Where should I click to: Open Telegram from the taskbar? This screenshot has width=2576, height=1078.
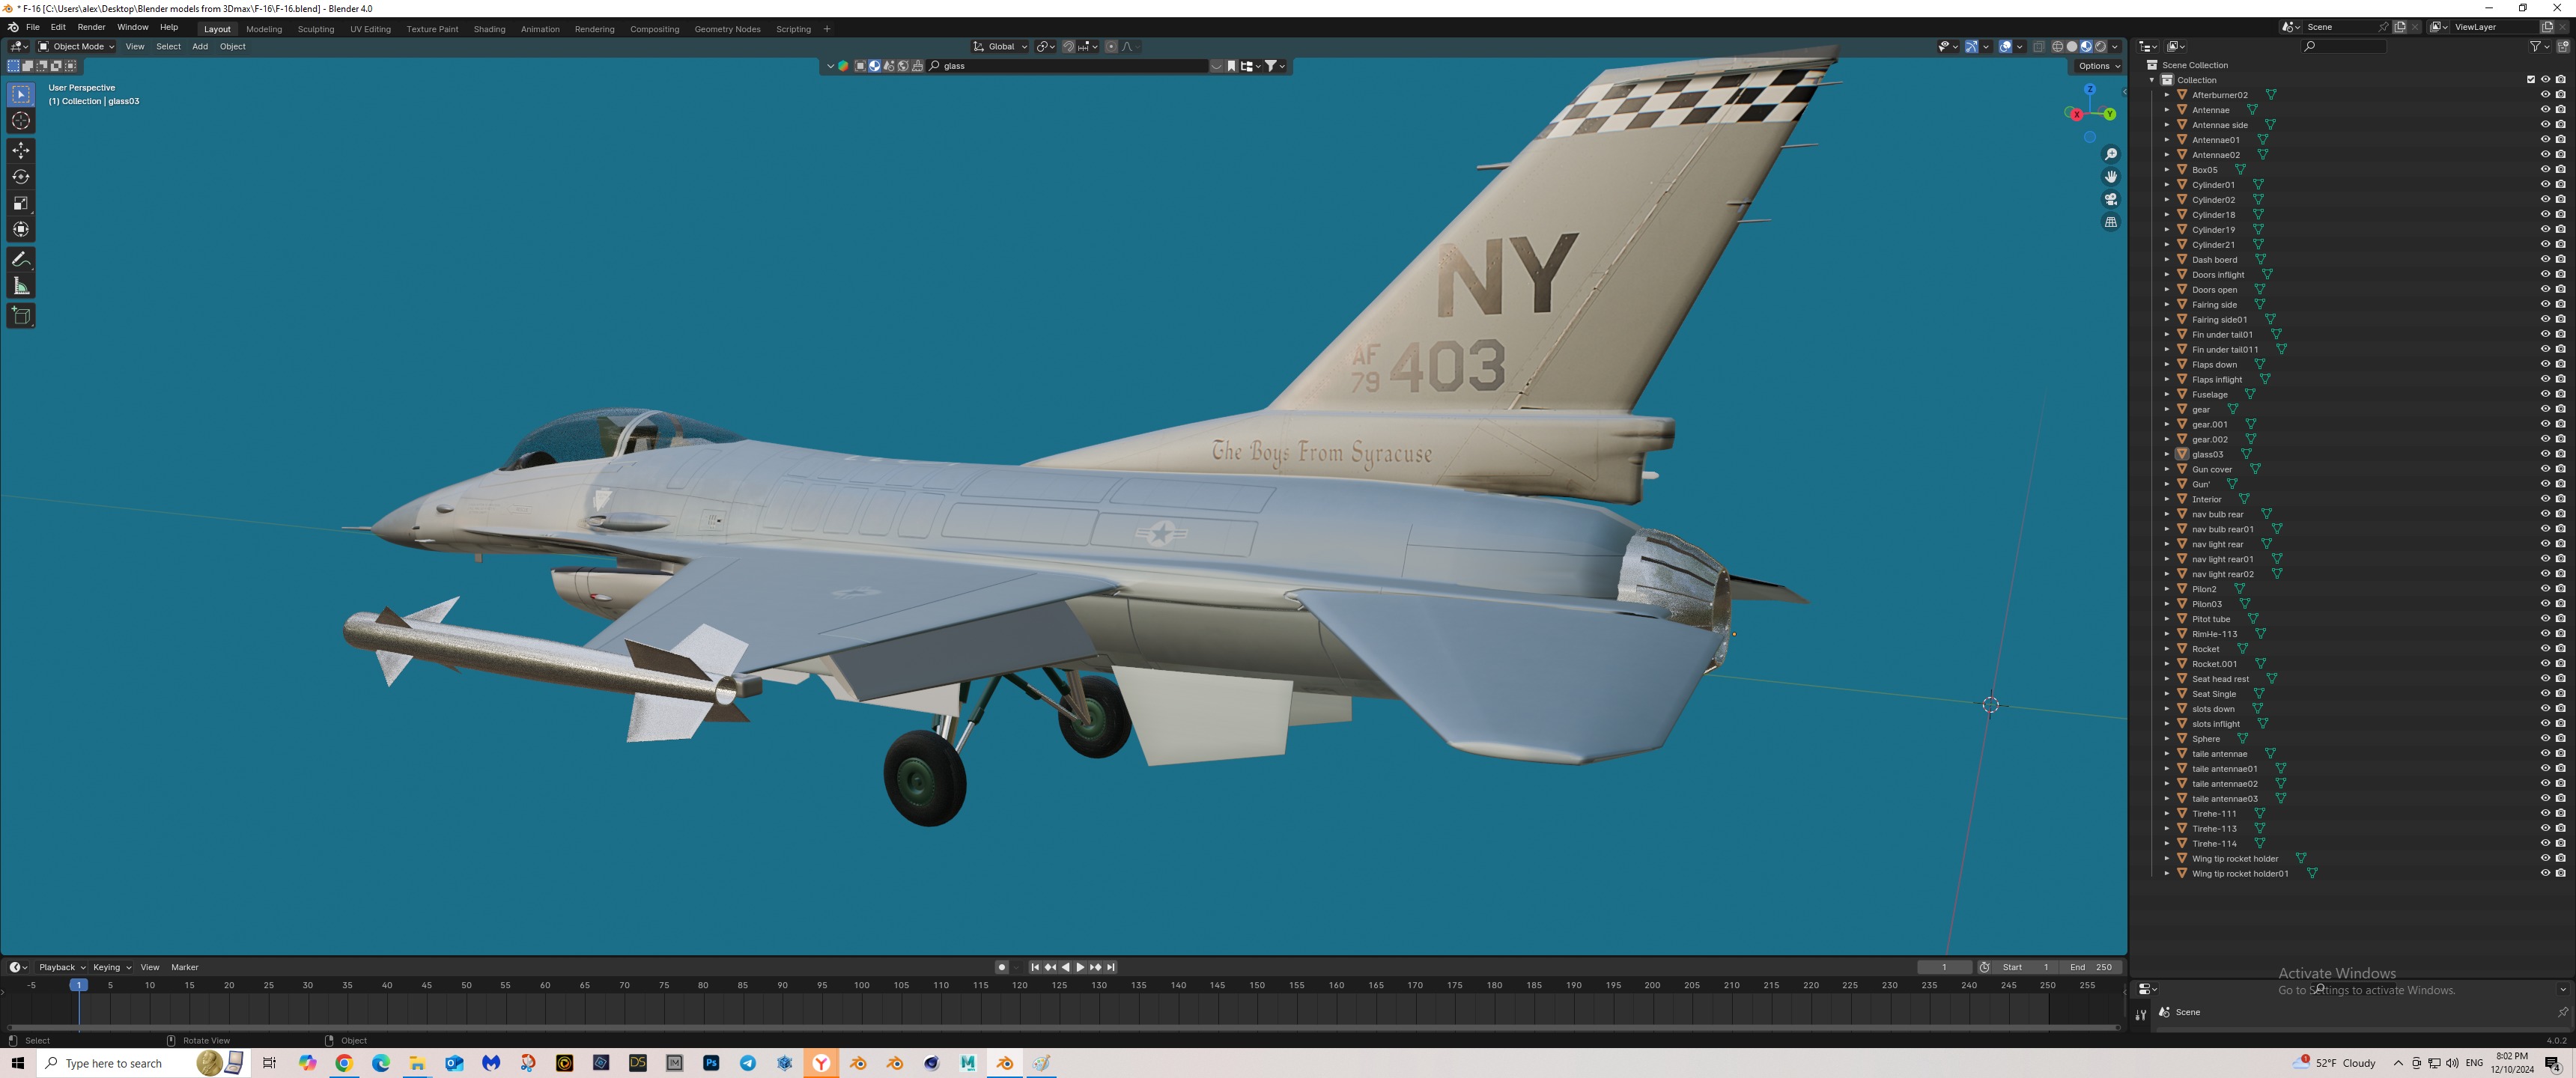coord(748,1063)
